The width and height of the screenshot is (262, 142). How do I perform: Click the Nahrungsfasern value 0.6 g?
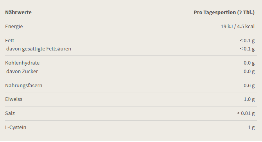[x=249, y=86]
